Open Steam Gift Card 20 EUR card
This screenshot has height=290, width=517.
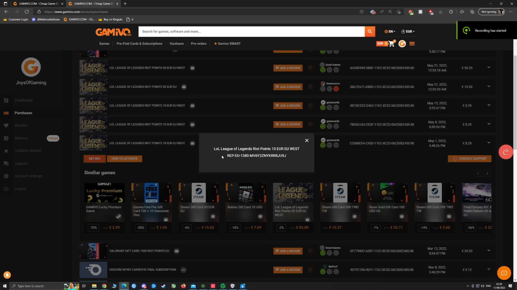(199, 207)
